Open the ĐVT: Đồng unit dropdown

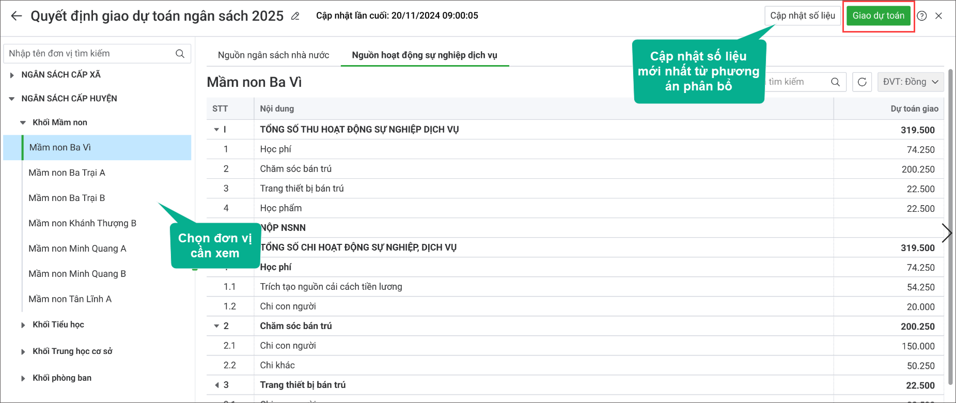911,82
